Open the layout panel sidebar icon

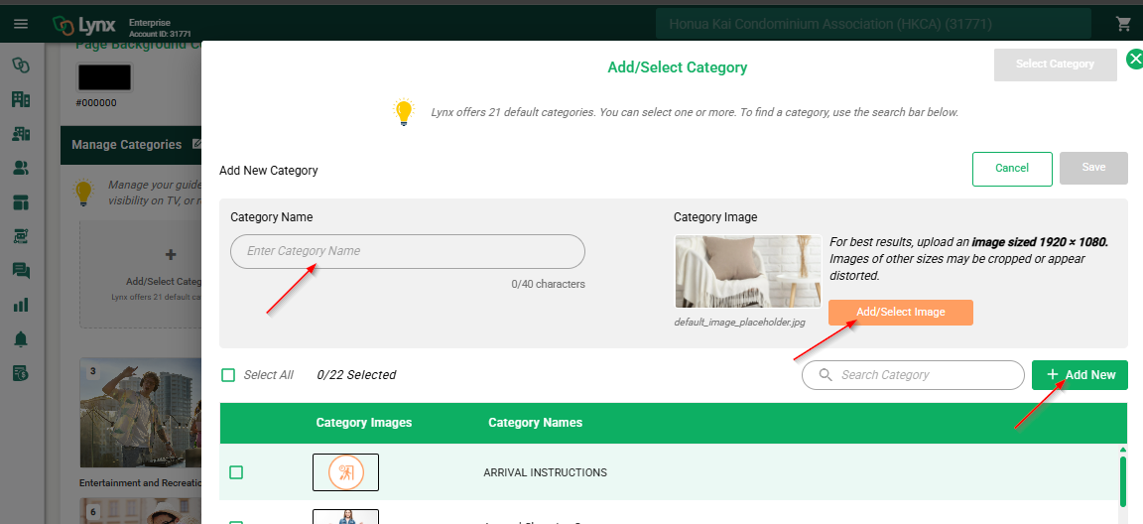click(21, 201)
